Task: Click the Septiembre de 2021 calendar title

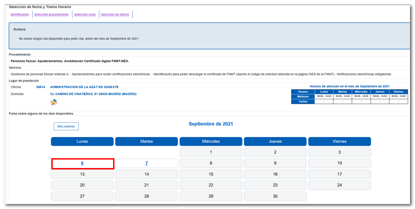Action: click(211, 124)
